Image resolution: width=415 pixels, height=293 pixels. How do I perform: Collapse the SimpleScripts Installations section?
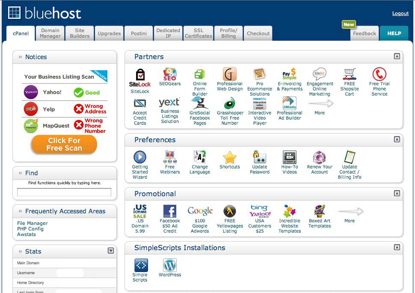(x=397, y=247)
